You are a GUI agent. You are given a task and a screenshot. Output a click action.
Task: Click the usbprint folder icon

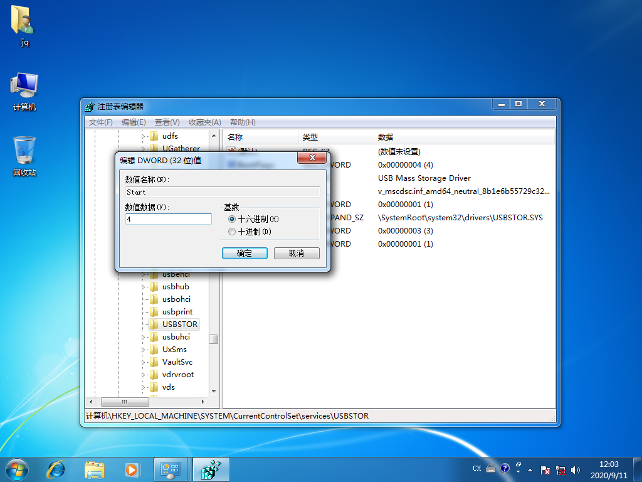click(154, 311)
